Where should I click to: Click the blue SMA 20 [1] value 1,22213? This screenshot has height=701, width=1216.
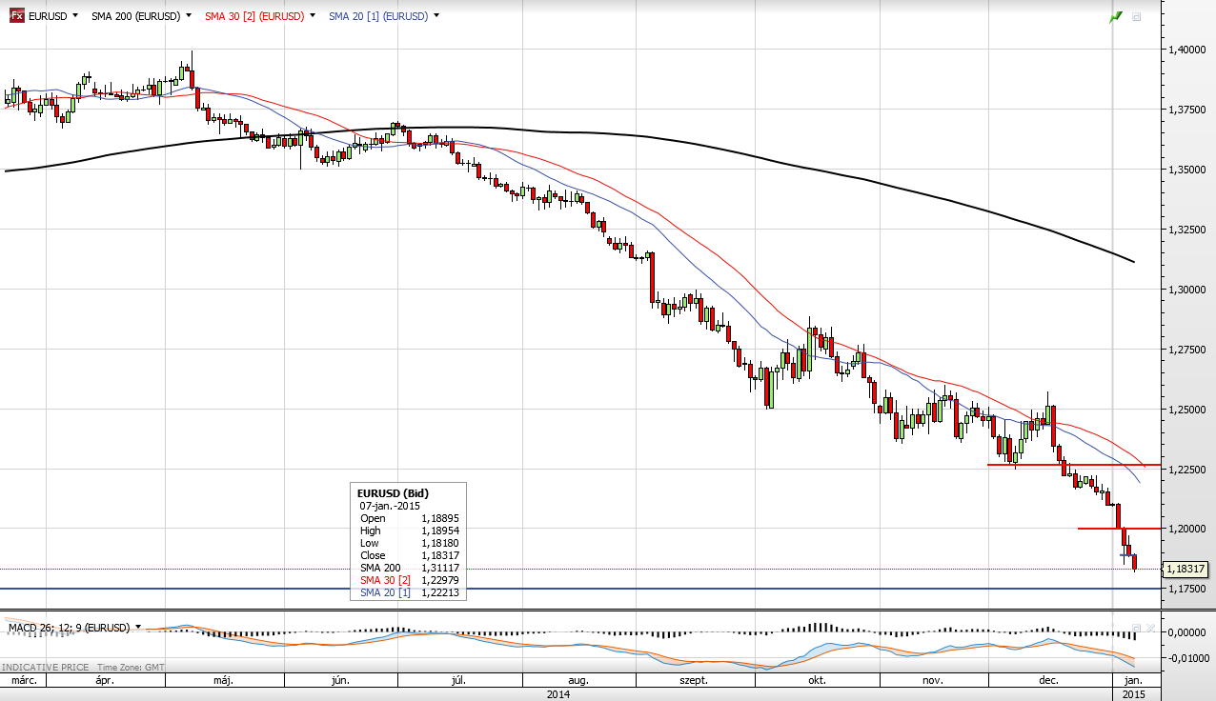(x=439, y=592)
